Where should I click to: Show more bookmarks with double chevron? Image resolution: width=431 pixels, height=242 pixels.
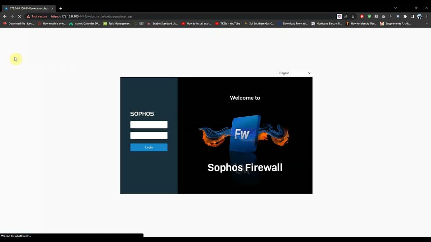[x=426, y=24]
